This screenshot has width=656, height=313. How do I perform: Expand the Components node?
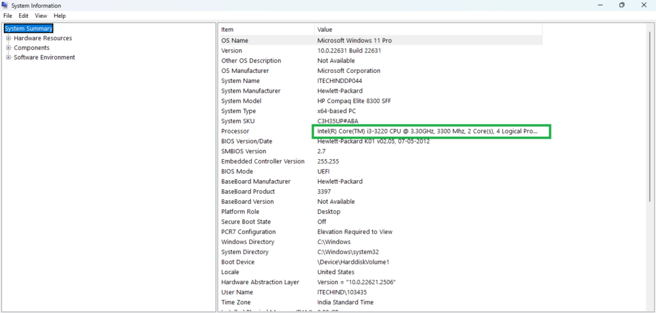[x=9, y=47]
